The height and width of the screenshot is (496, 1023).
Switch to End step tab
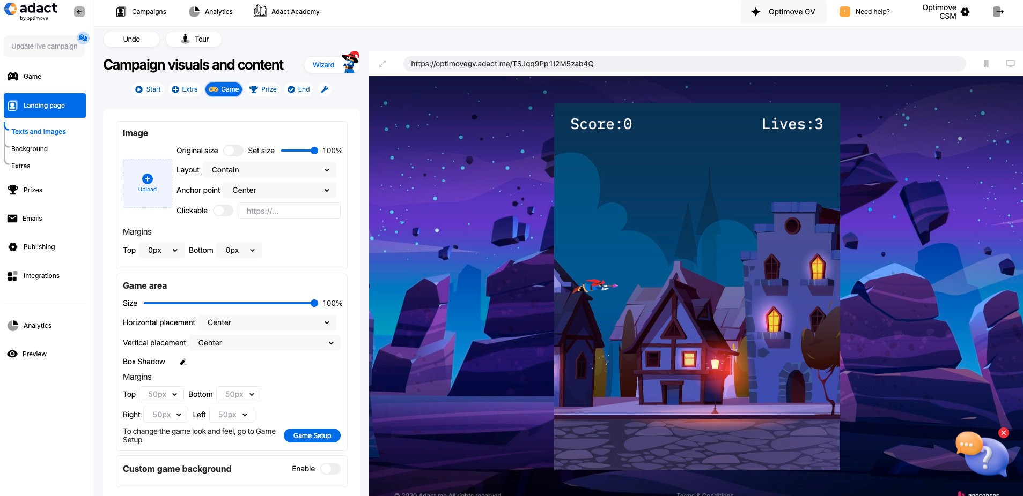pos(299,89)
